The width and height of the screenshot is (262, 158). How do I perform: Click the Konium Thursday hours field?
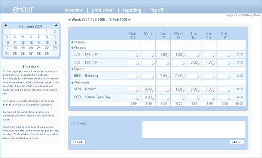click(192, 89)
